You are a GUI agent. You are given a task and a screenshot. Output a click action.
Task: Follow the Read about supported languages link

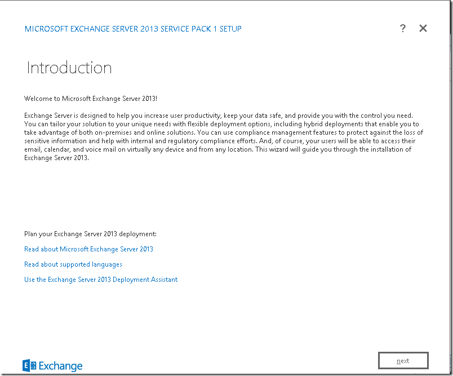[73, 264]
